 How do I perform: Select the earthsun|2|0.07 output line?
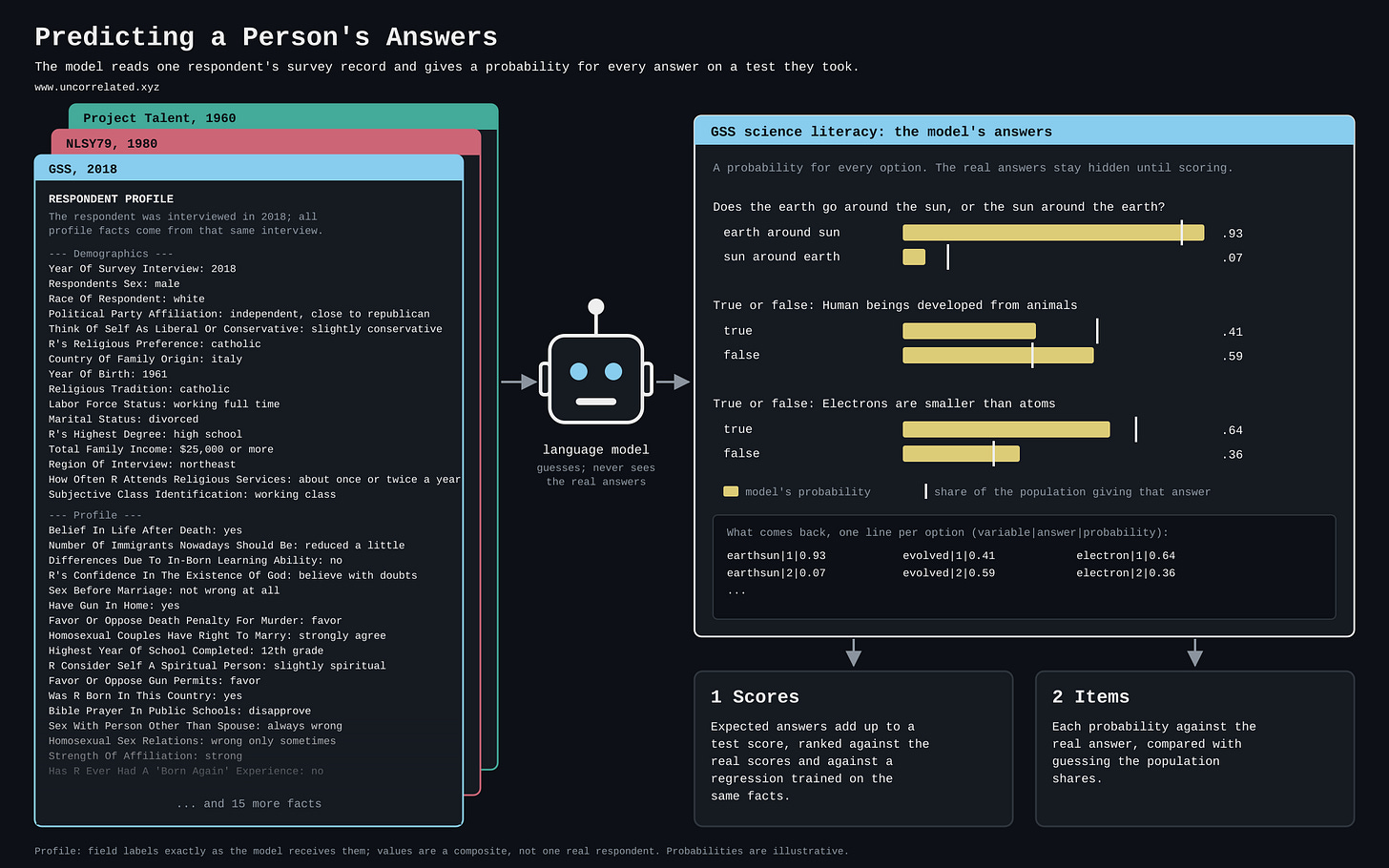click(776, 572)
